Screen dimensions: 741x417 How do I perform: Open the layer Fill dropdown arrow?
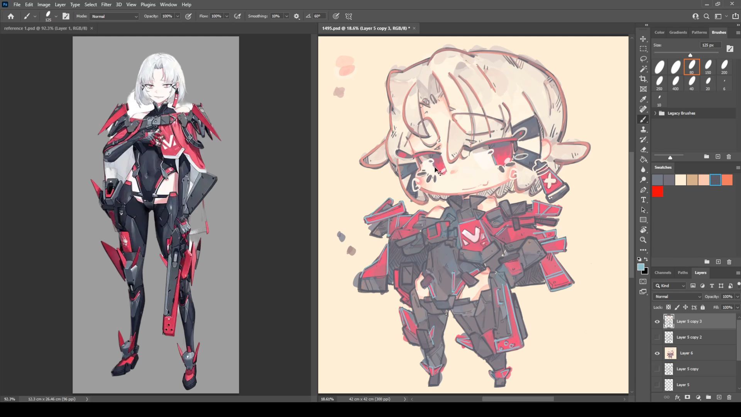pos(738,307)
